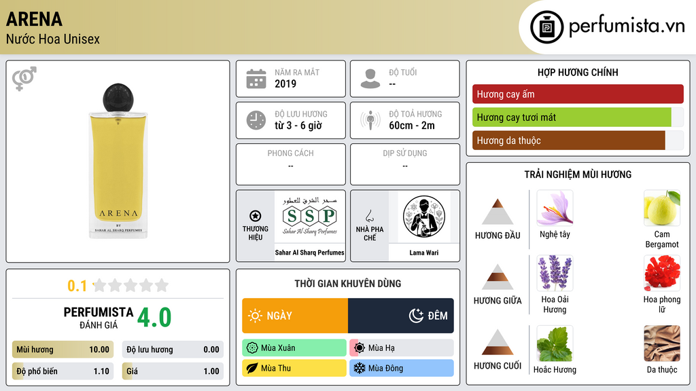Select the Hoa phong lữ geranium image
Screen dimensions: 696x391
[x=662, y=273]
